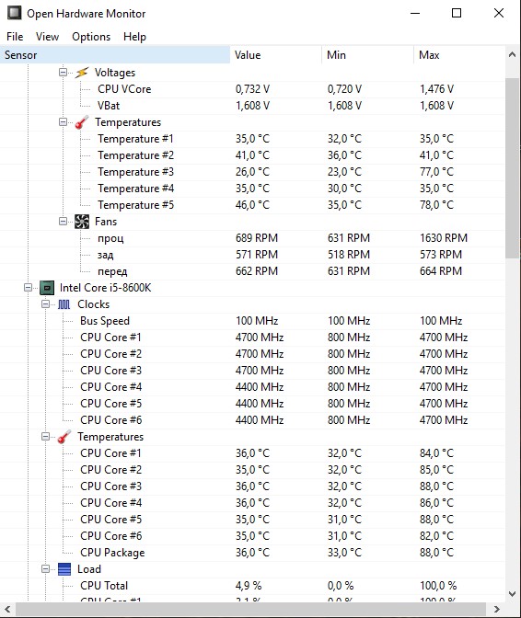
Task: Click the horizontal scrollbar right arrow
Action: click(497, 610)
